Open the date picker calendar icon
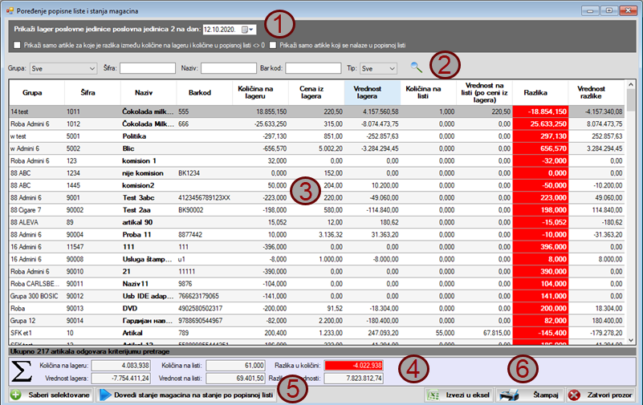The width and height of the screenshot is (643, 405). [247, 30]
